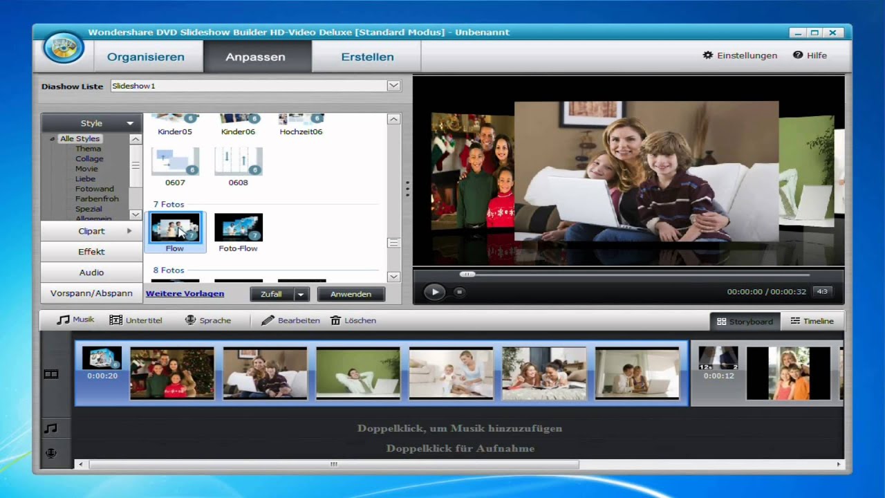
Task: Select the man relaxing on green wall photo
Action: pyautogui.click(x=358, y=373)
